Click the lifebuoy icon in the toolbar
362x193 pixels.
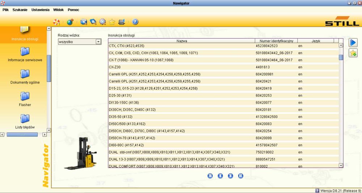point(56,22)
